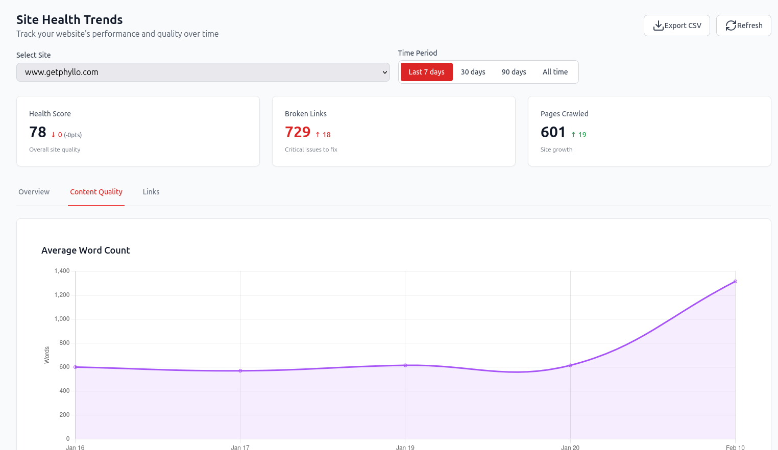Screen dimensions: 778x450
Task: Click the chart point above Jan 20
Action: (x=570, y=365)
